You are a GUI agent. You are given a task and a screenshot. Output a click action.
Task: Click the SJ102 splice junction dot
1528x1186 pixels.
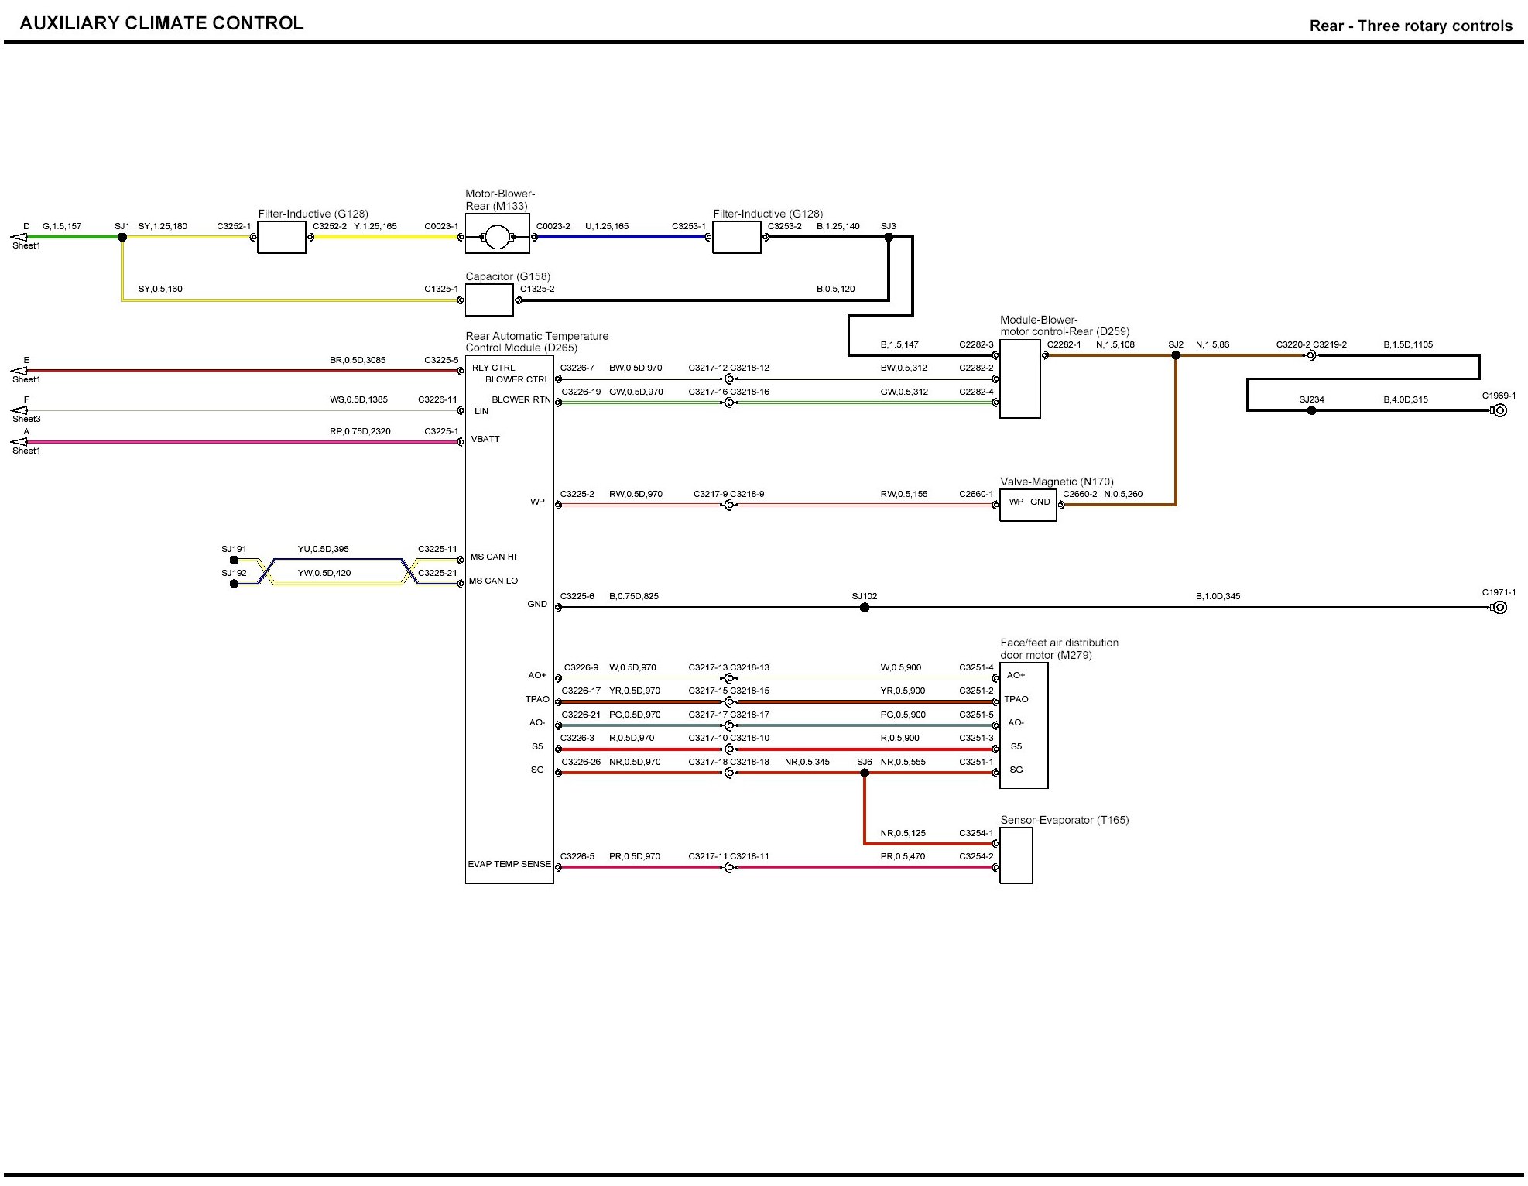[x=865, y=608]
